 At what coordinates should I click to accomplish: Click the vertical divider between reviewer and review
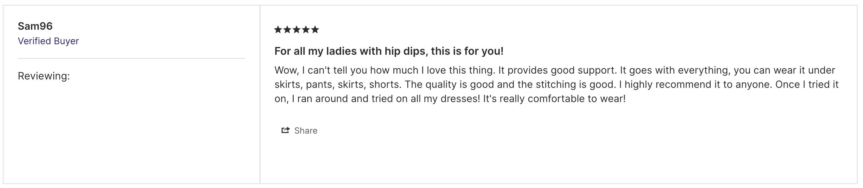260,94
